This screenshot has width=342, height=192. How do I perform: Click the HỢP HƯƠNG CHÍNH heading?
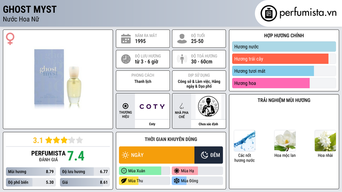click(284, 35)
